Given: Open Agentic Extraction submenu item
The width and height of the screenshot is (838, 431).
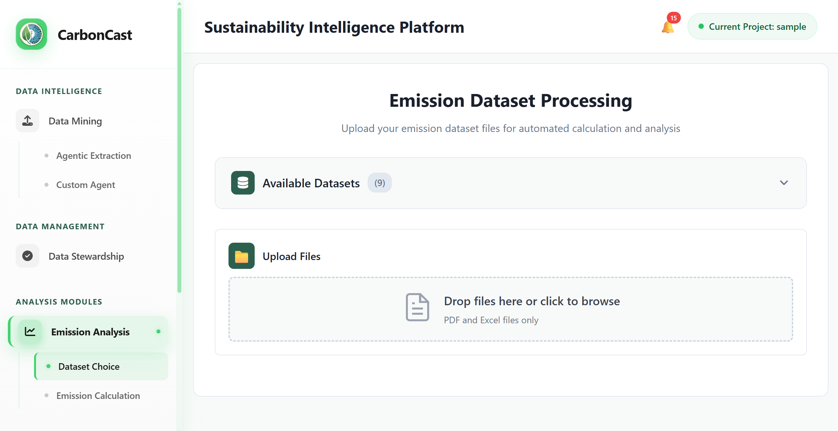Looking at the screenshot, I should point(94,156).
